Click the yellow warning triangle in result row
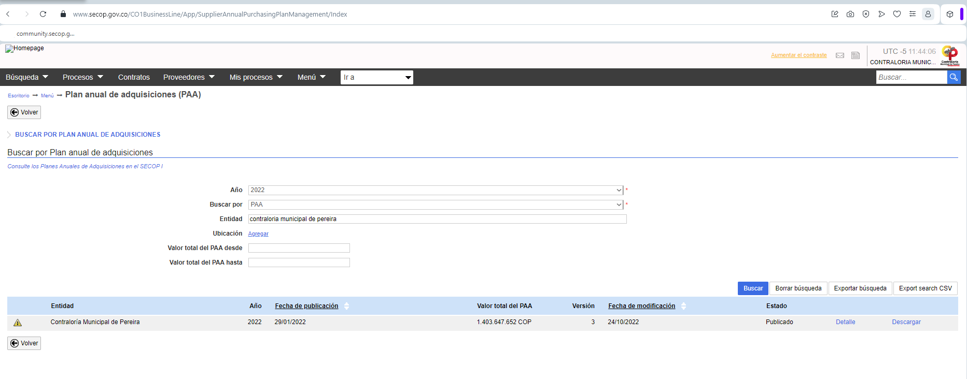The image size is (967, 379). [x=18, y=323]
